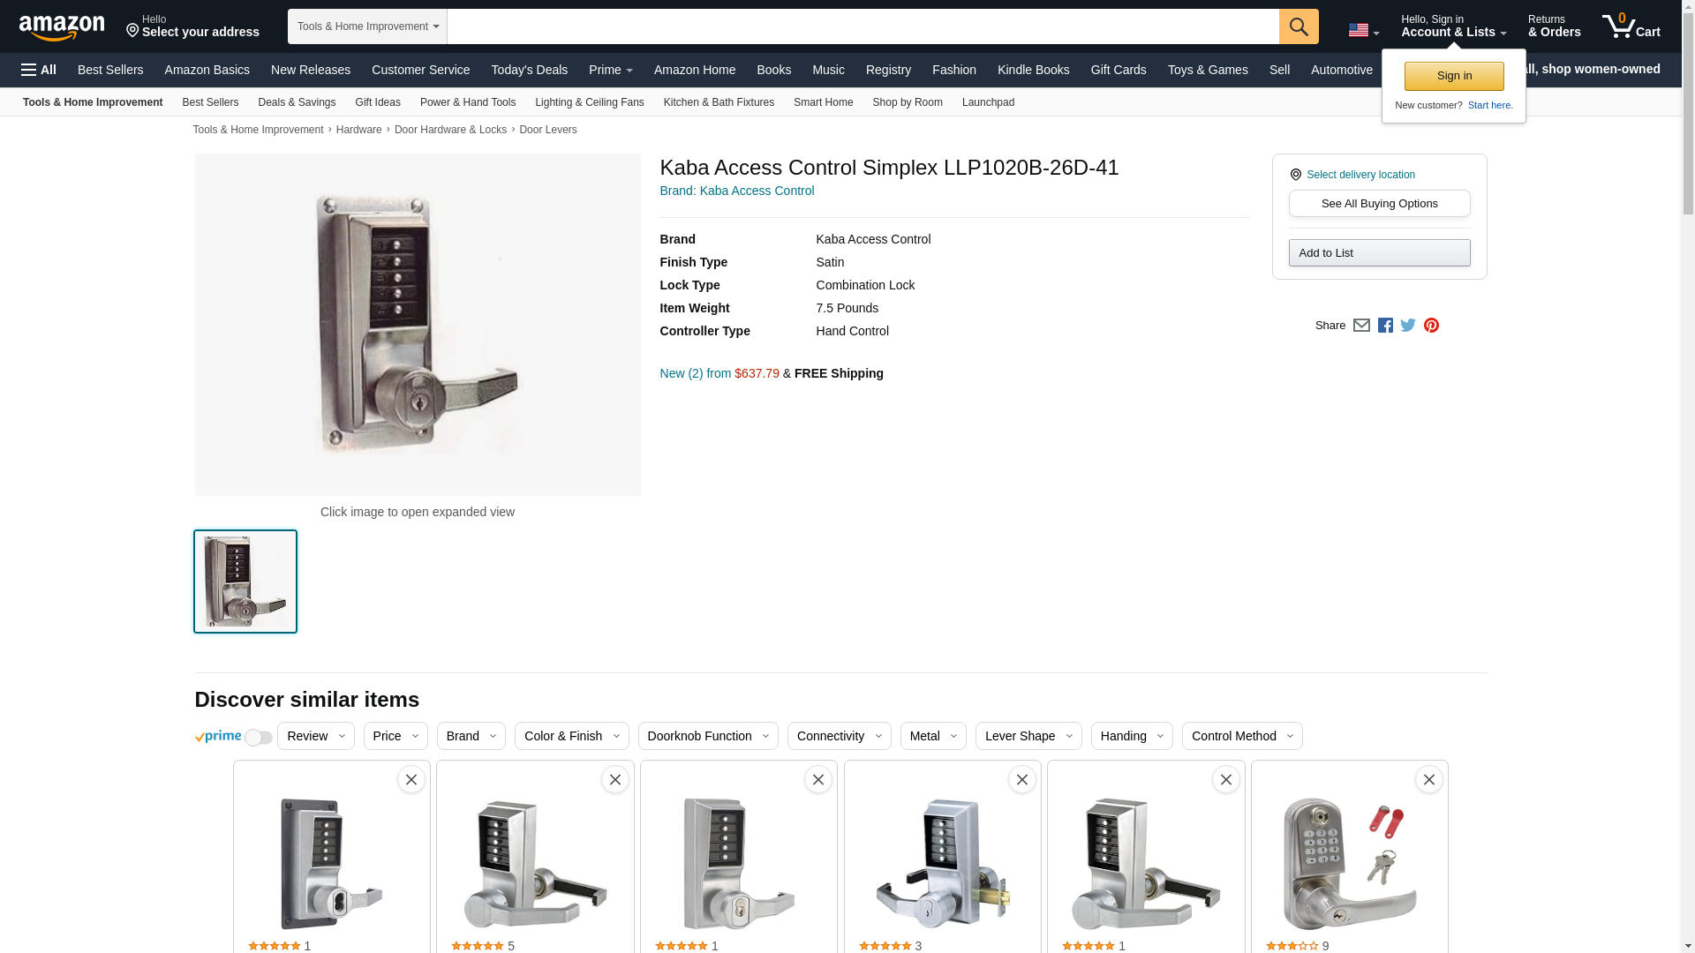Share on Pinterest icon
1695x953 pixels.
(1431, 326)
